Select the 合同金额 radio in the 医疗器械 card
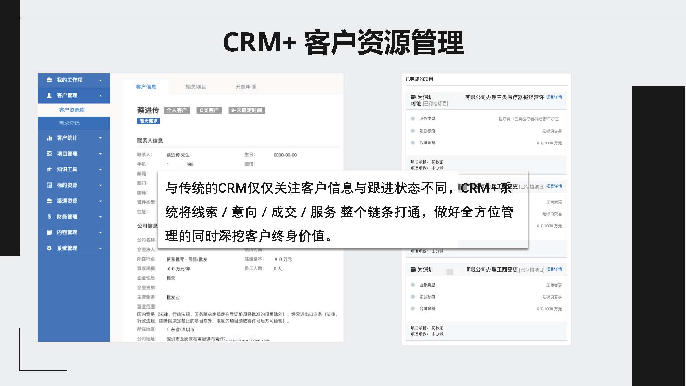Viewport: 686px width, 386px height. (413, 143)
